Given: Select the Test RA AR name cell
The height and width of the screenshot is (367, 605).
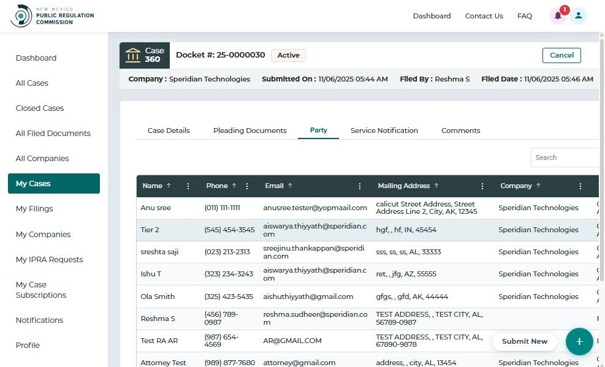Looking at the screenshot, I should pyautogui.click(x=159, y=341).
